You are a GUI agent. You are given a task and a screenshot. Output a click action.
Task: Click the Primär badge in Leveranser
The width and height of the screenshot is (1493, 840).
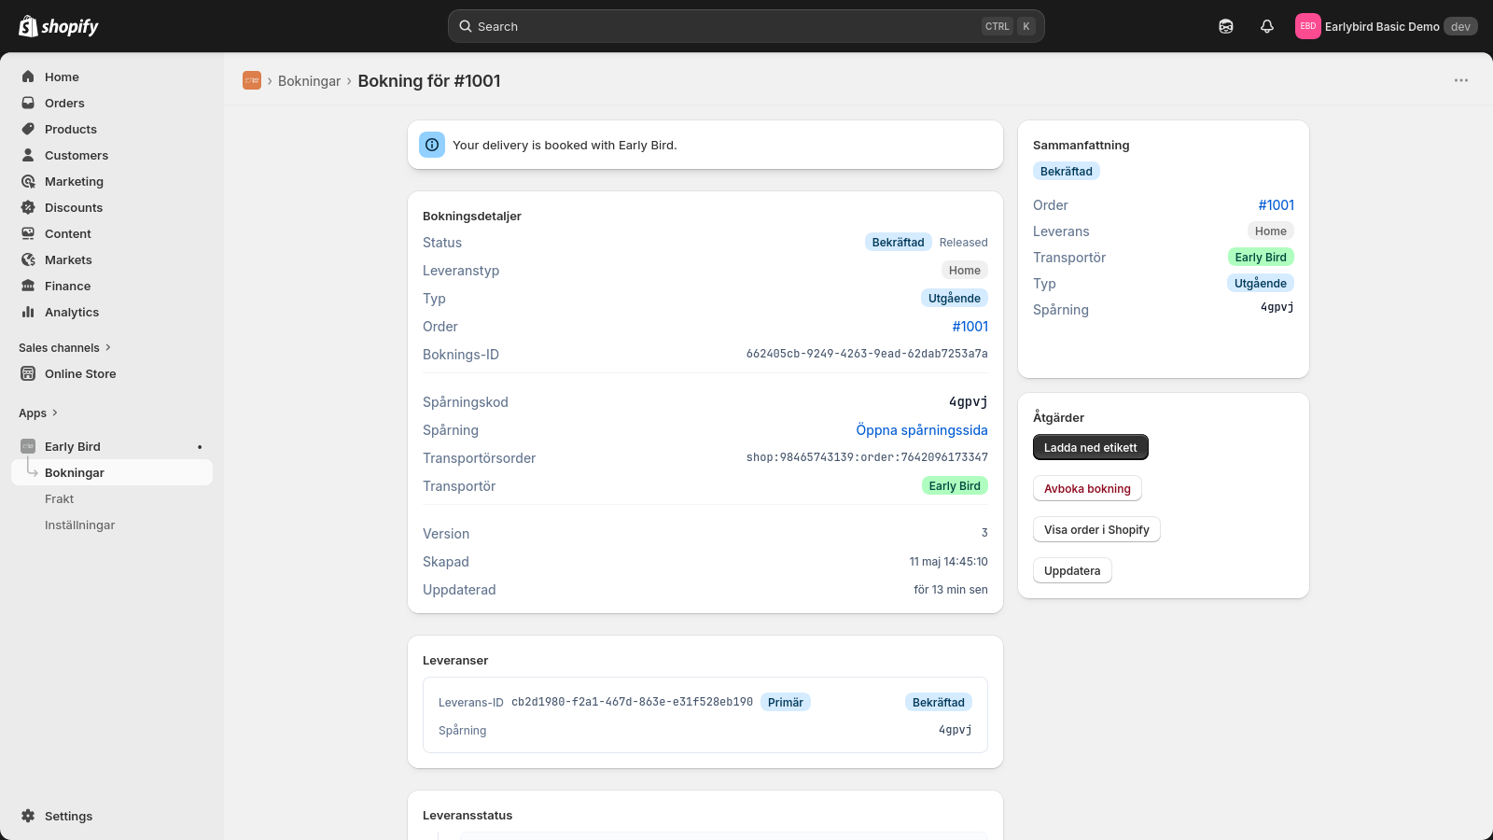pos(786,702)
